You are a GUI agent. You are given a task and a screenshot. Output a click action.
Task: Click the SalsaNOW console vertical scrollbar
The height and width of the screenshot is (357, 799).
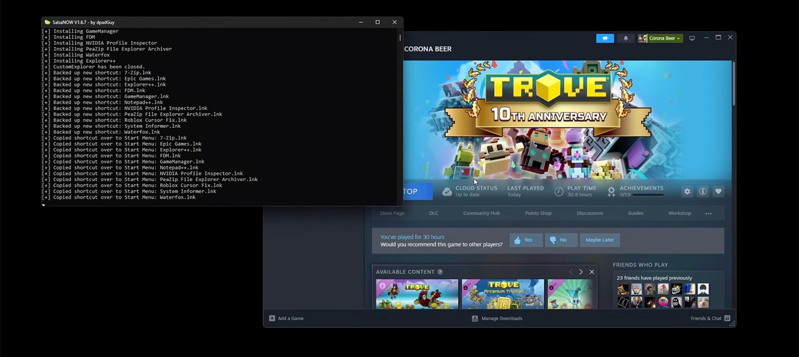click(400, 38)
